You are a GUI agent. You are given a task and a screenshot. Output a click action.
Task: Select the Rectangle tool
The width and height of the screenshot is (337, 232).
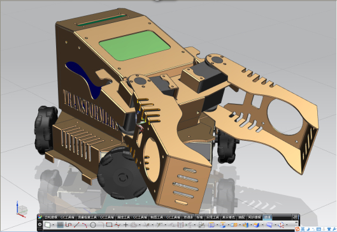[109, 225]
